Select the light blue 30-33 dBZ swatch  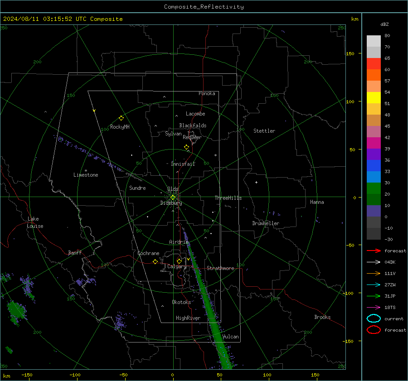point(374,177)
